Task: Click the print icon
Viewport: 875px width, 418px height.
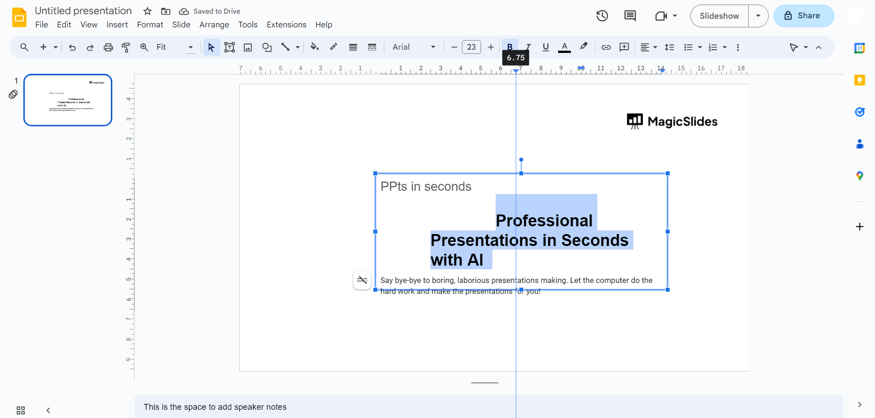Action: pyautogui.click(x=108, y=47)
